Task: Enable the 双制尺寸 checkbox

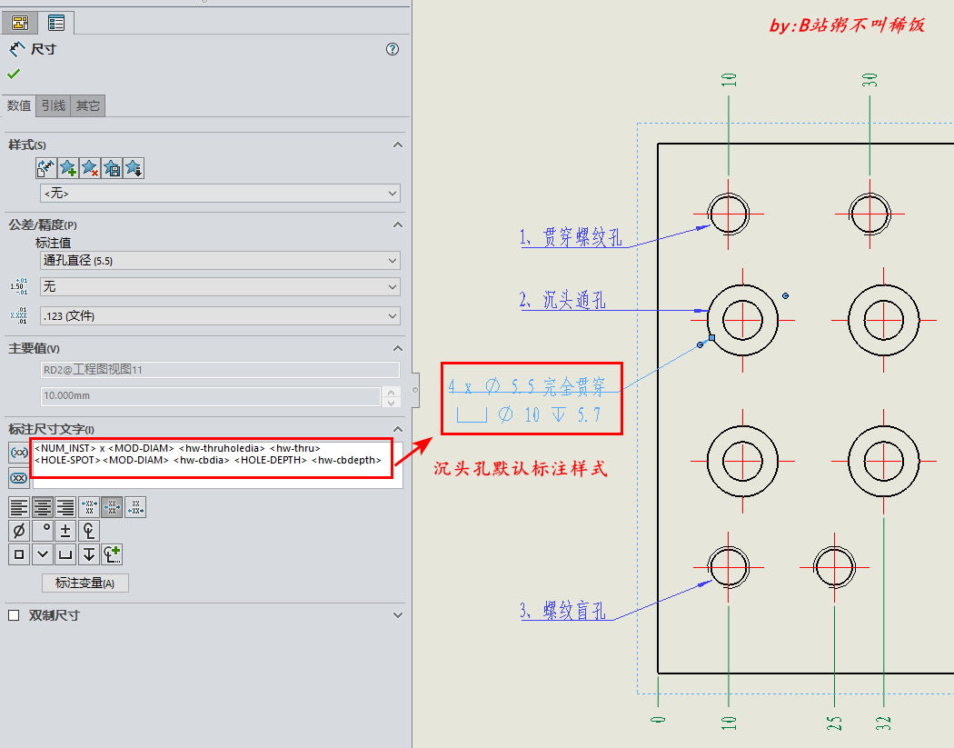Action: click(x=14, y=615)
